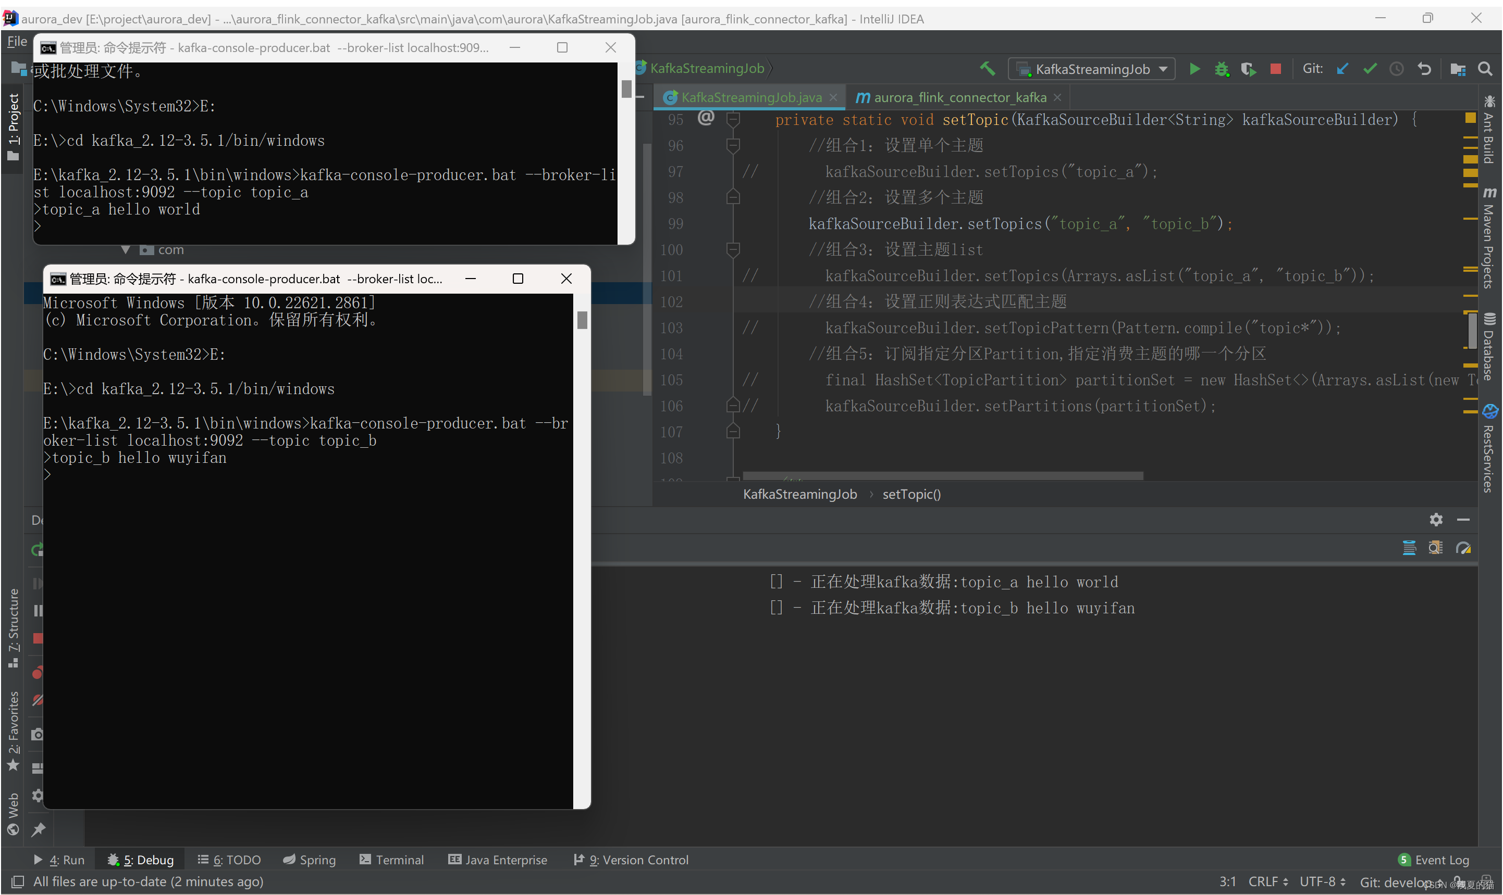Open the Favorites side panel
1503x895 pixels.
pyautogui.click(x=13, y=732)
